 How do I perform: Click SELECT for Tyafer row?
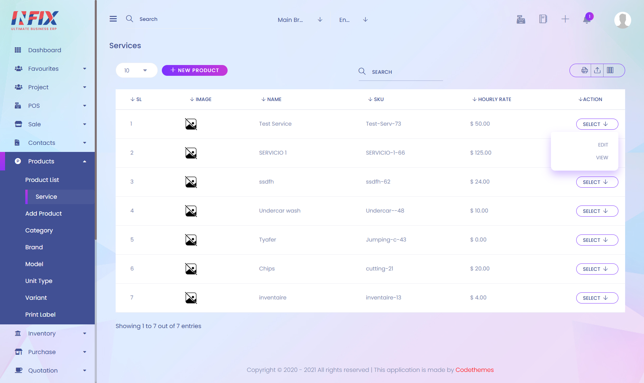pyautogui.click(x=597, y=240)
